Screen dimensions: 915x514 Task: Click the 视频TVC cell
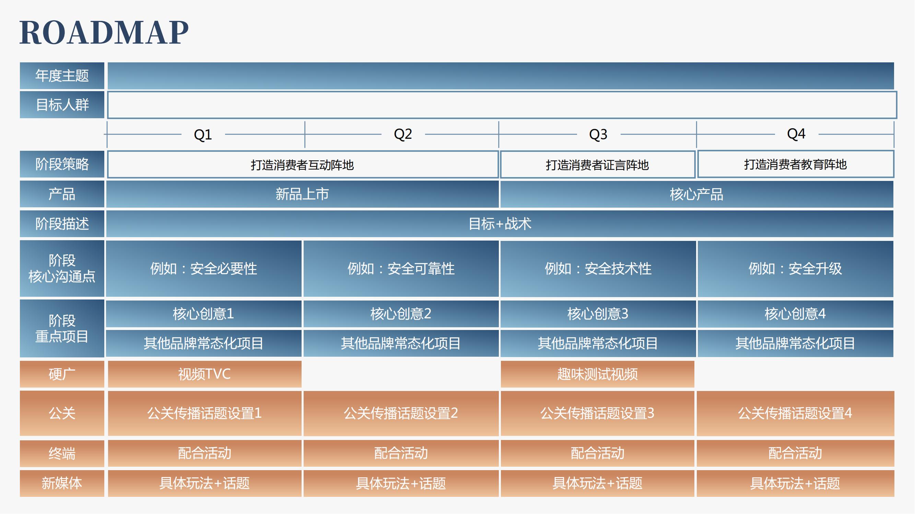pyautogui.click(x=204, y=374)
